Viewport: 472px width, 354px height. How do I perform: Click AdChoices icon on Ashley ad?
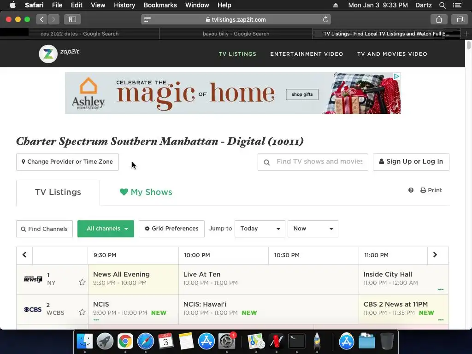click(x=397, y=76)
